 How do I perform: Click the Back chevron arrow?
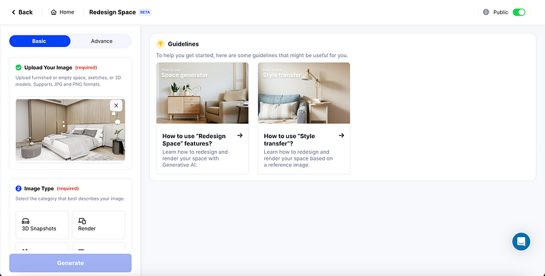pyautogui.click(x=14, y=12)
